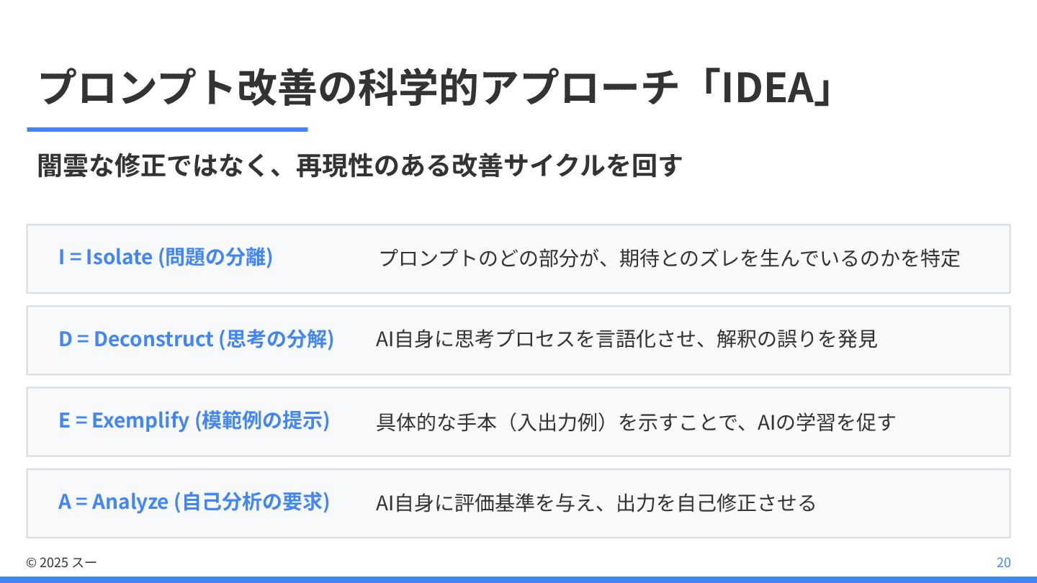Screen dimensions: 1037x583
Task: Click the word 'IDEA' in the title
Action: click(x=768, y=89)
